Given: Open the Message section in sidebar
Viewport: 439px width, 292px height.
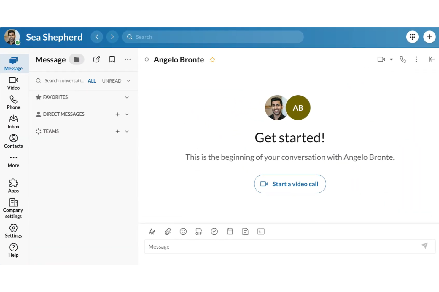Looking at the screenshot, I should [13, 64].
